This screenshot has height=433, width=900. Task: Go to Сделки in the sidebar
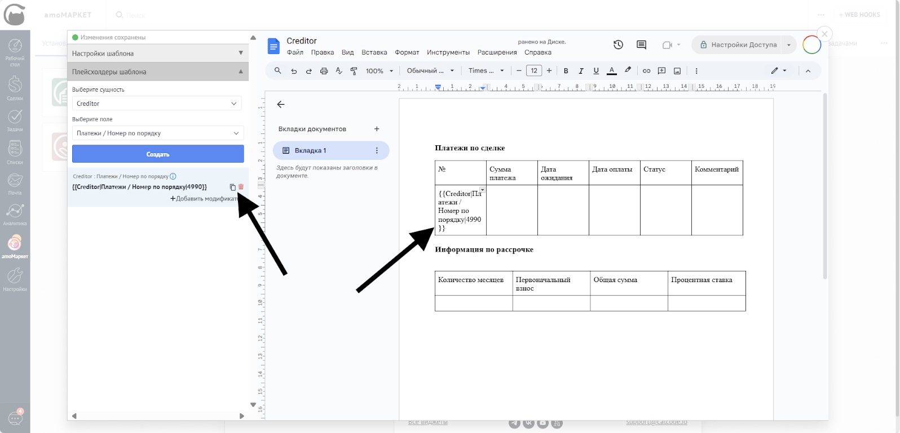(15, 89)
